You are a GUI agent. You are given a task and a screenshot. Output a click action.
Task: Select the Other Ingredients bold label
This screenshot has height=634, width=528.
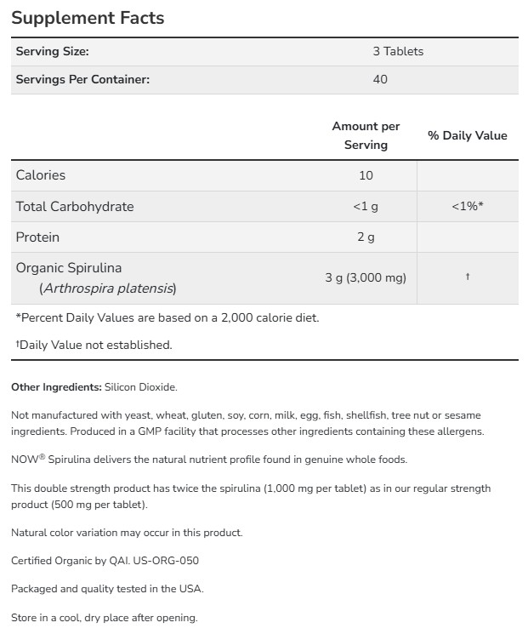tap(56, 387)
